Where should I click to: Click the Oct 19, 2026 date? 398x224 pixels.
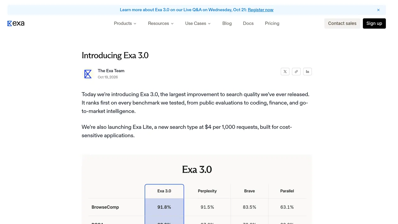(108, 77)
